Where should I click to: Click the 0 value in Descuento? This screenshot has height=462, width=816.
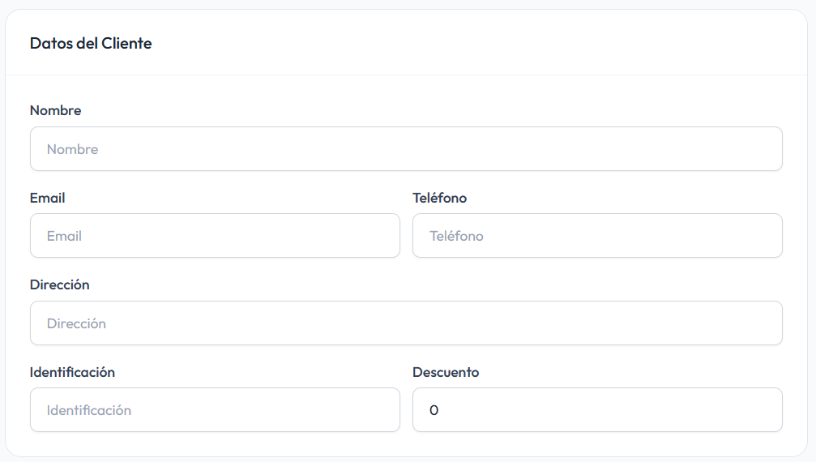click(x=434, y=411)
